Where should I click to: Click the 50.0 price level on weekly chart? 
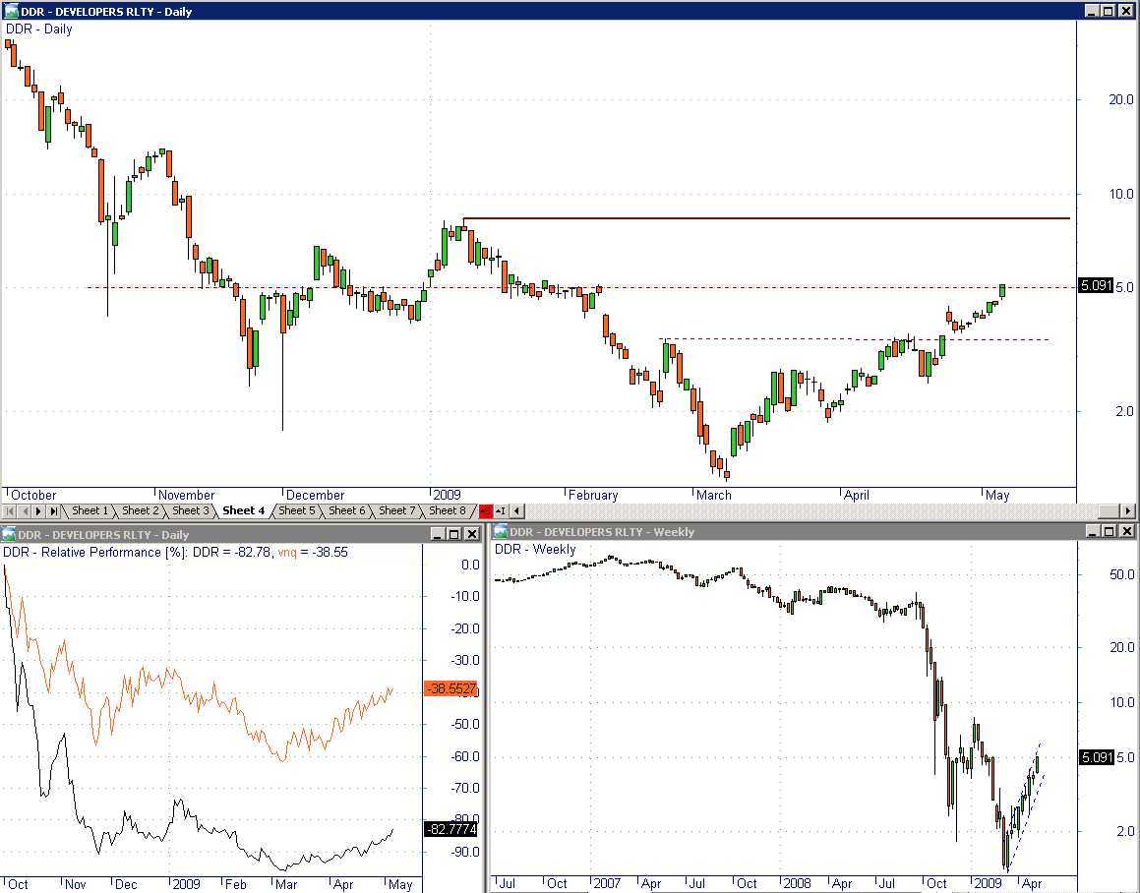pyautogui.click(x=1122, y=574)
